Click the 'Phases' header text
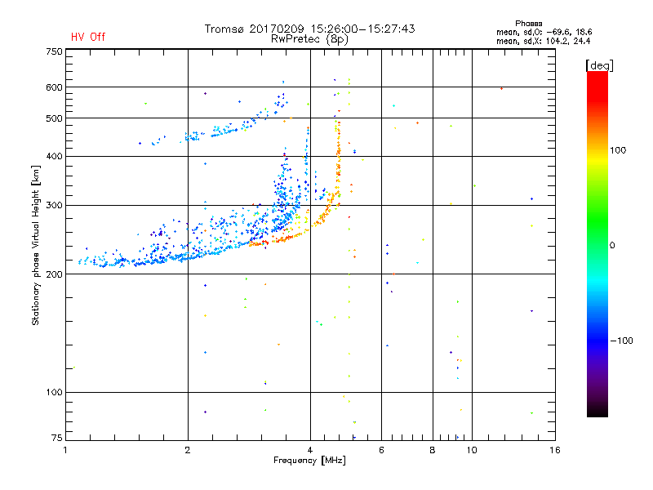 528,24
